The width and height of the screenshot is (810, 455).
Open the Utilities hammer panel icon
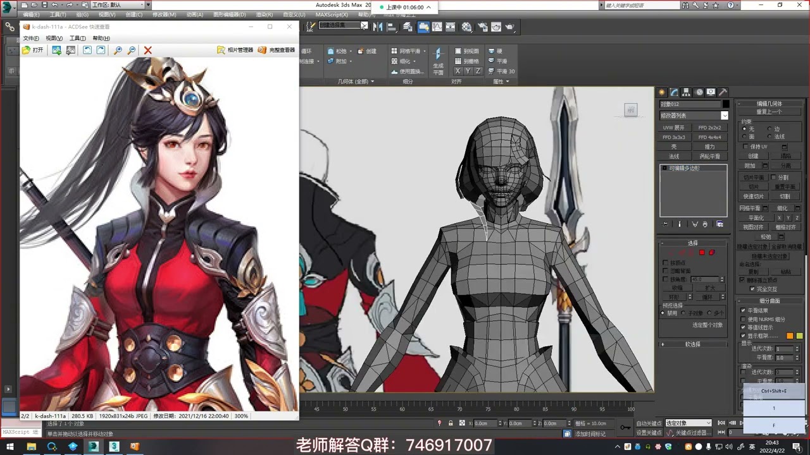pos(723,92)
